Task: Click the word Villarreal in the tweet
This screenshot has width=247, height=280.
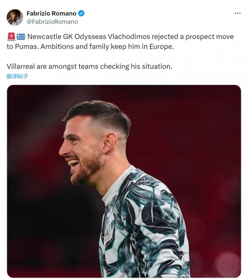Action: [x=21, y=66]
